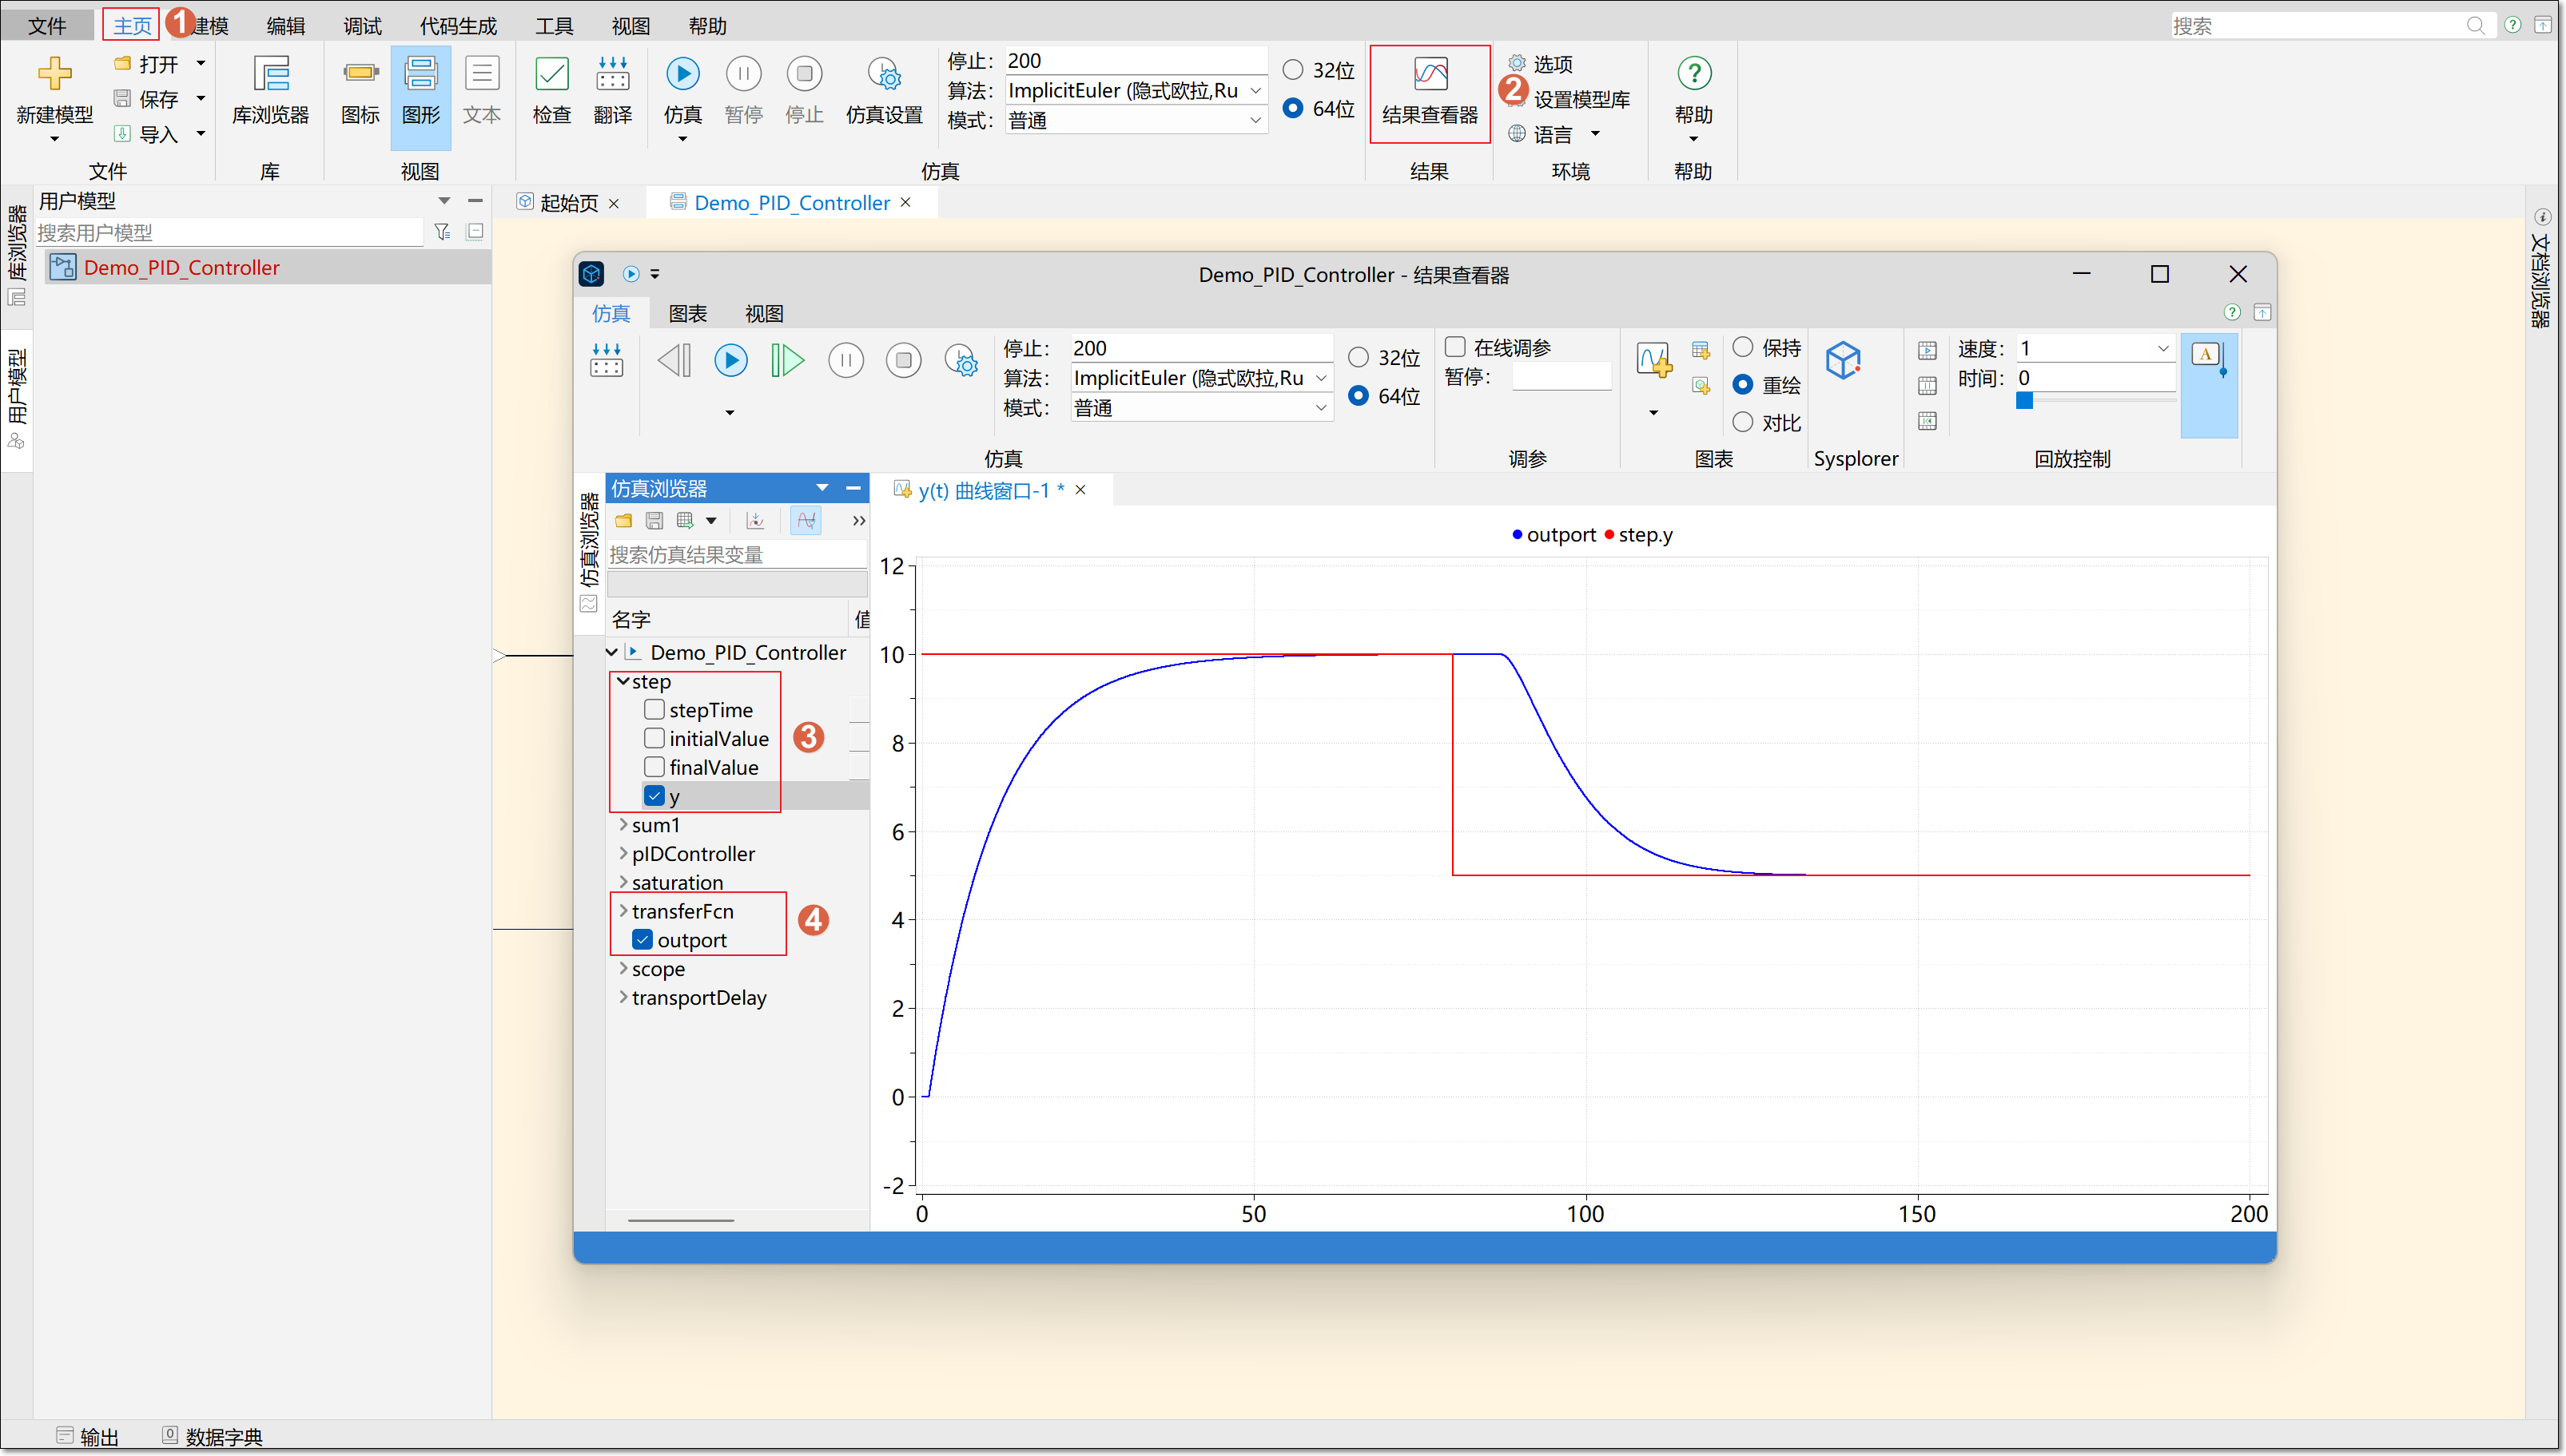Click the Sysplorer cube icon in viewer

pyautogui.click(x=1843, y=362)
